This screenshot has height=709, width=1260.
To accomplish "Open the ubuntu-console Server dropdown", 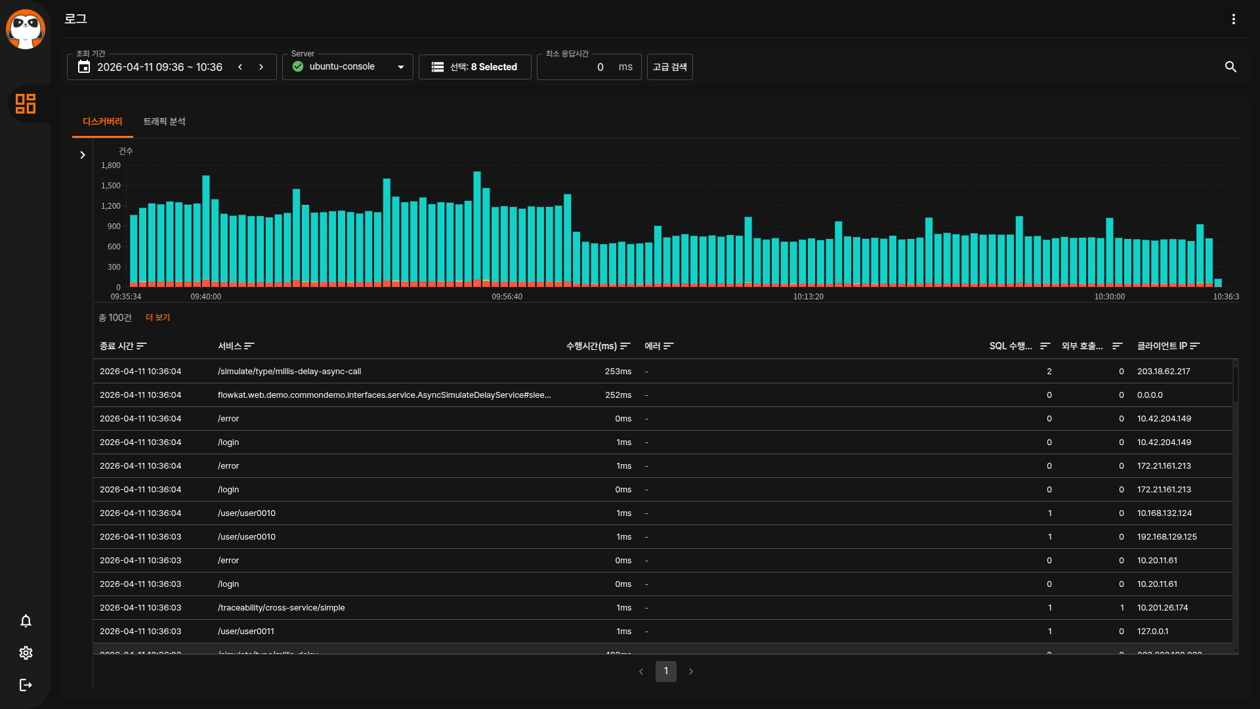I will point(348,67).
